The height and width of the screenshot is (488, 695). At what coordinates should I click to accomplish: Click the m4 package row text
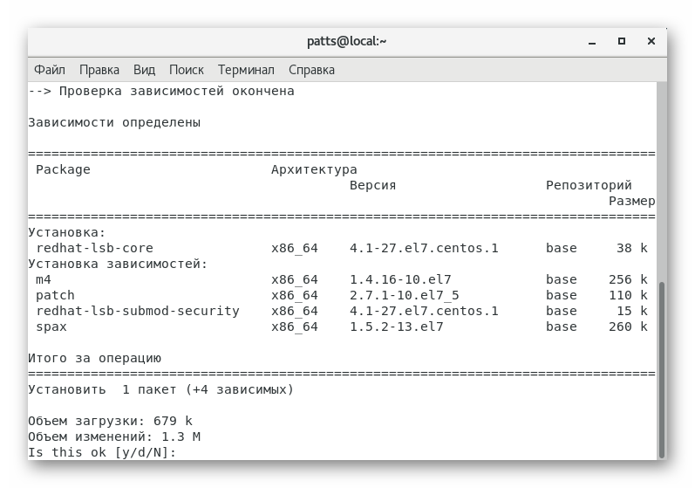click(44, 279)
